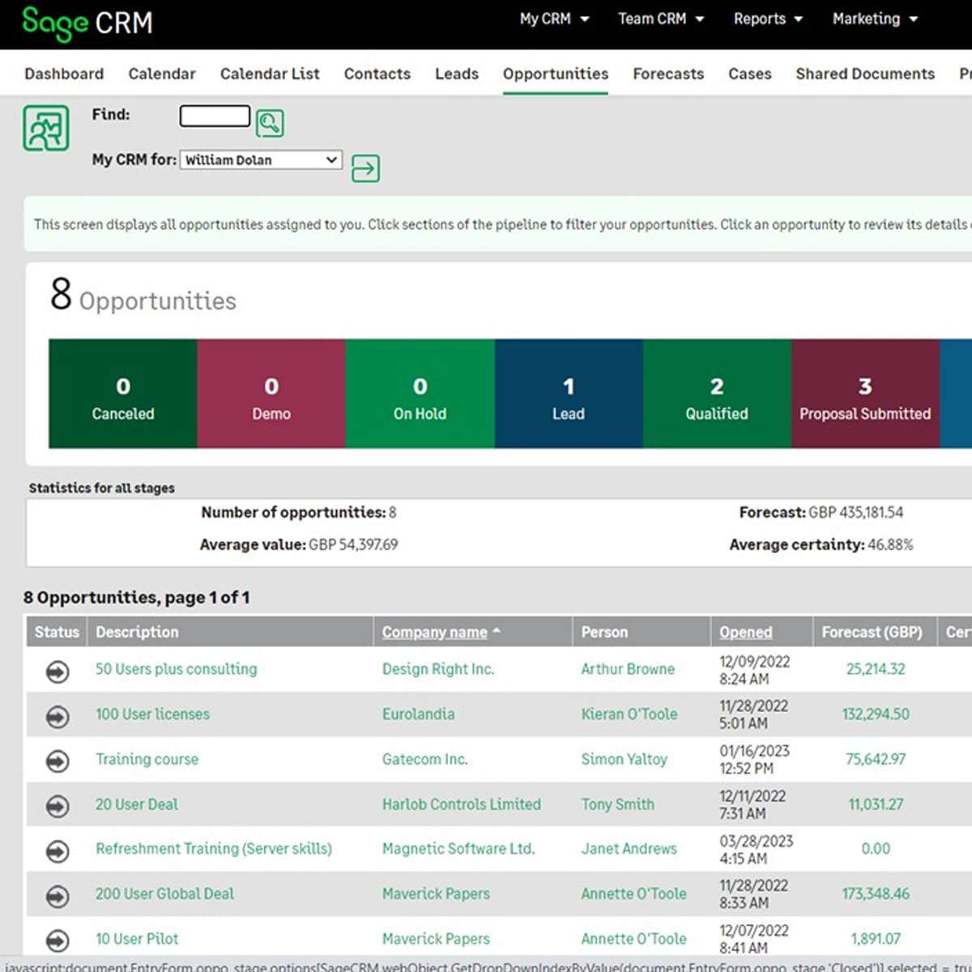Open the Training course opportunity
This screenshot has width=972, height=972.
click(x=147, y=759)
